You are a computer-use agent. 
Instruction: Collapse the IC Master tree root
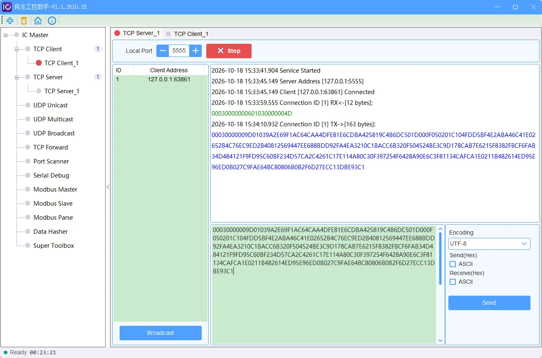pos(6,35)
